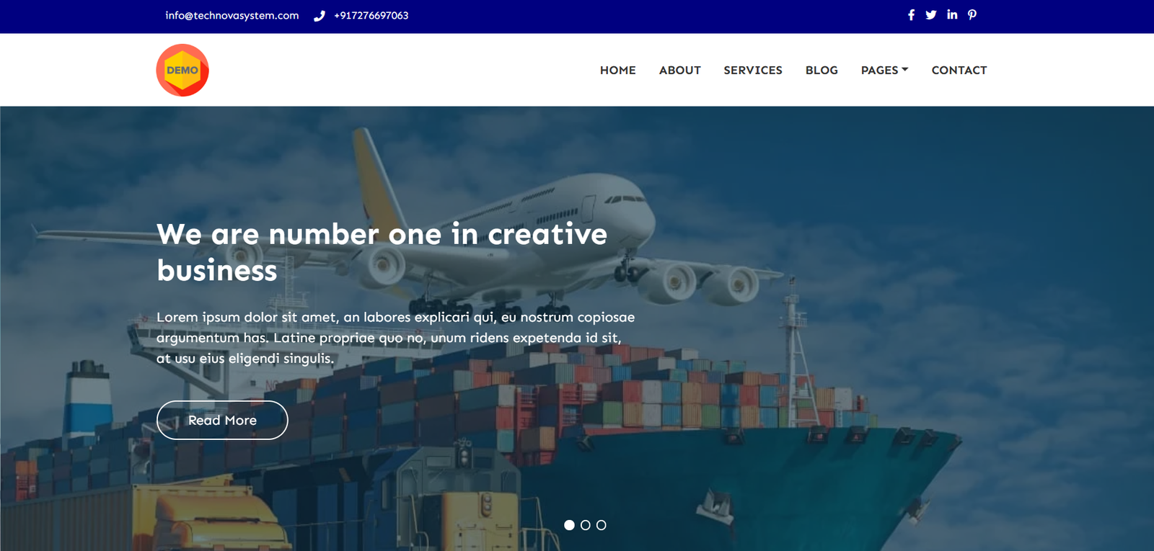The image size is (1154, 551).
Task: Click the hero headline about creative business
Action: coord(382,252)
